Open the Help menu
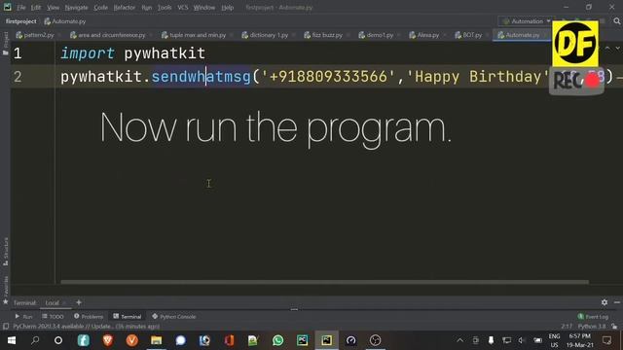This screenshot has height=350, width=623. [x=227, y=7]
